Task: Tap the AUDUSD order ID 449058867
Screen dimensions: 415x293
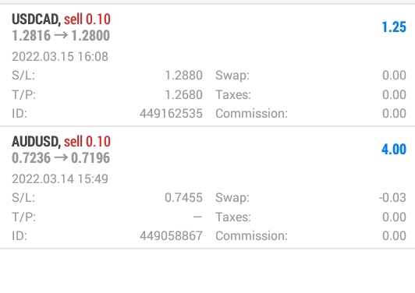Action: coord(172,235)
